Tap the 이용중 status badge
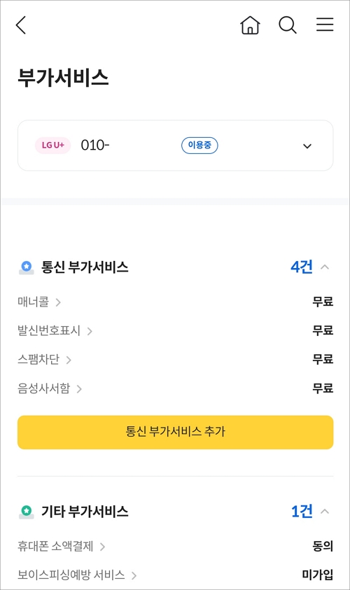350x590 pixels. tap(199, 146)
